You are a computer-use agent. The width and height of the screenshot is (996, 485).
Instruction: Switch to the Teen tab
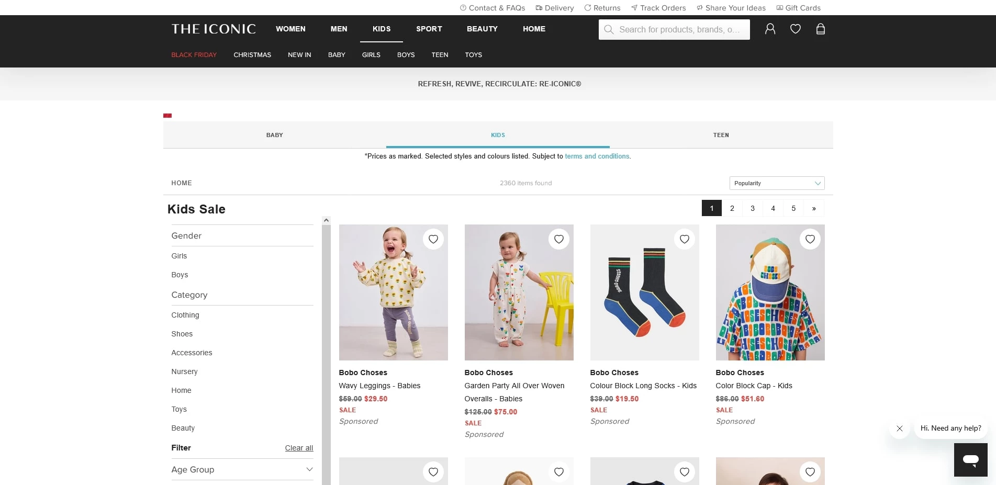(x=721, y=135)
